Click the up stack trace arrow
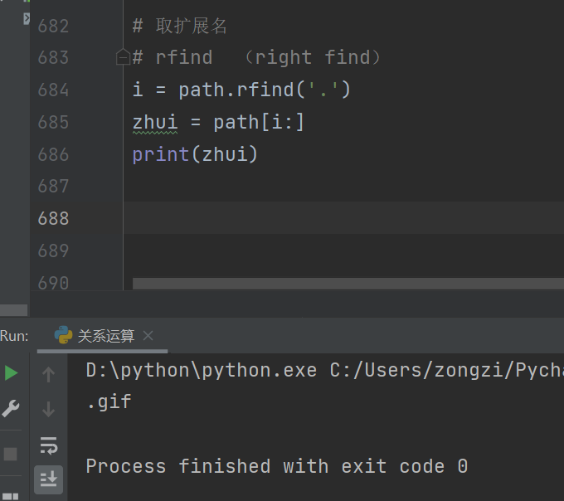The height and width of the screenshot is (501, 564). [48, 375]
